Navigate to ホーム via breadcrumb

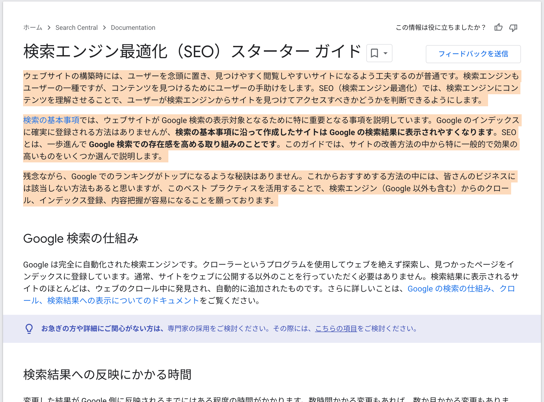pyautogui.click(x=32, y=28)
